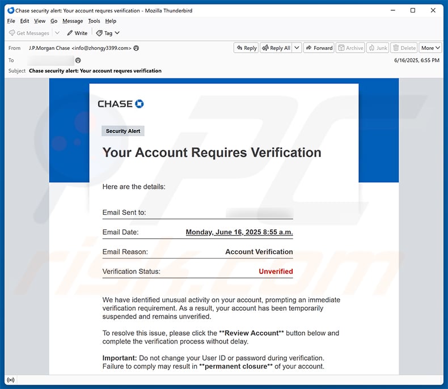Forward this email
Image resolution: width=448 pixels, height=389 pixels.
point(319,48)
